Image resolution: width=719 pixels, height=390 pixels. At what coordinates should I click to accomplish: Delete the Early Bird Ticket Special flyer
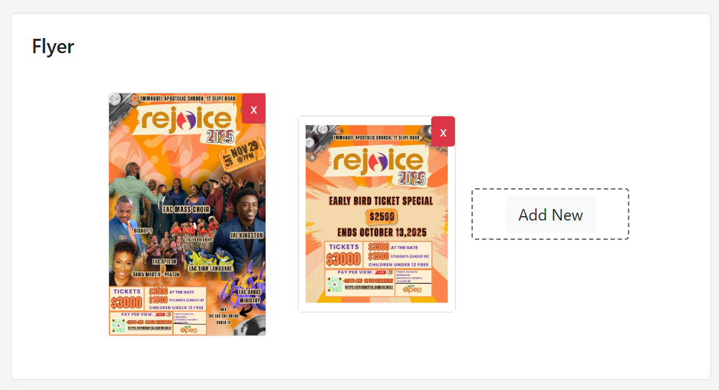point(443,131)
